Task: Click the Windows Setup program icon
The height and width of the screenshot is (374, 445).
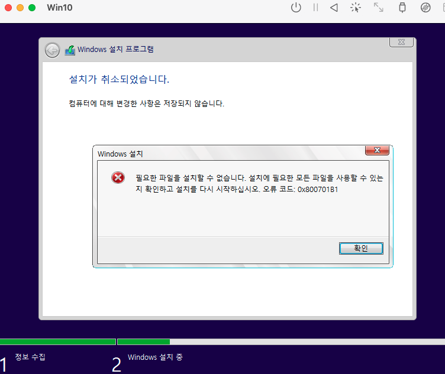Action: (x=70, y=50)
